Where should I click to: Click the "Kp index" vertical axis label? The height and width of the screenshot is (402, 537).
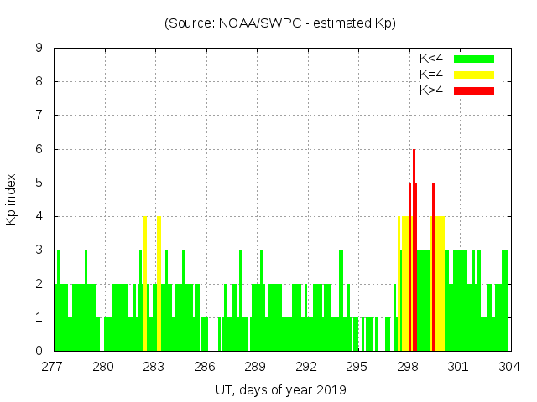point(12,199)
